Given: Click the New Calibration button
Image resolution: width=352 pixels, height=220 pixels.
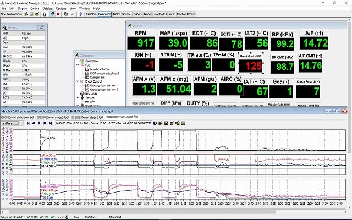Looking at the screenshot, I should 12,14.
